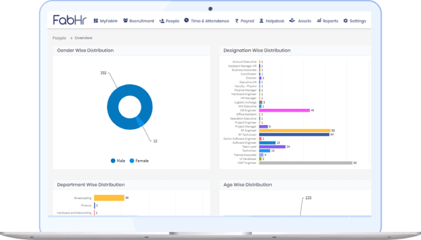The height and width of the screenshot is (240, 421).
Task: Click the Hardware and Networking department label
Action: coord(75,213)
